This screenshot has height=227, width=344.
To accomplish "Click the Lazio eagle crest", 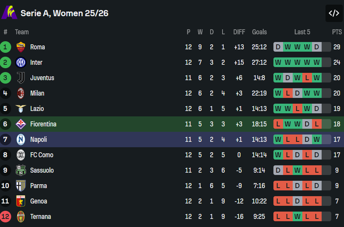I will [21, 109].
